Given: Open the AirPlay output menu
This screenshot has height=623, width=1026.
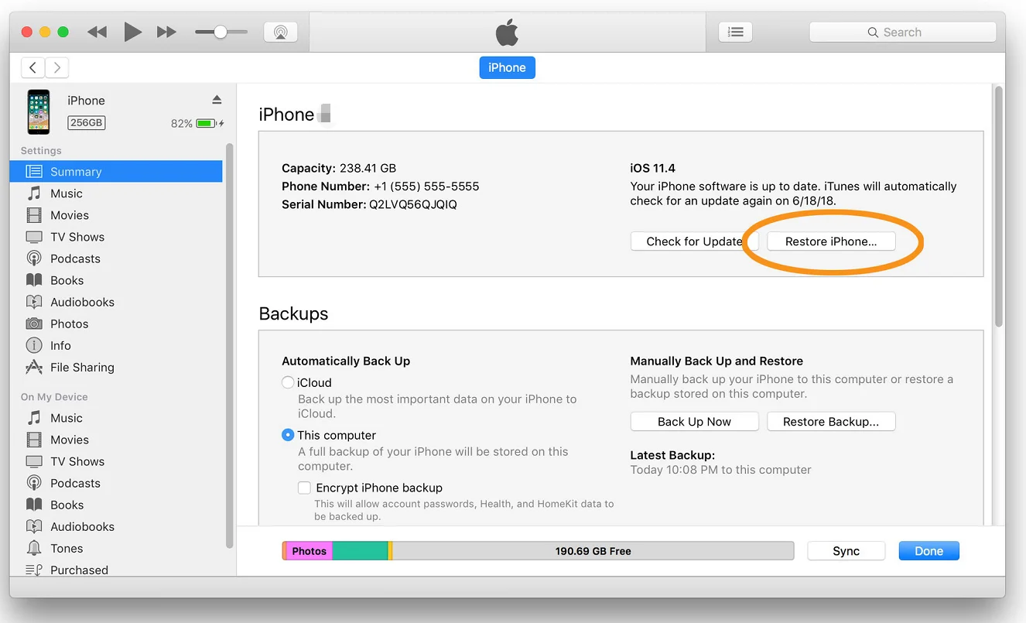Looking at the screenshot, I should pyautogui.click(x=280, y=32).
